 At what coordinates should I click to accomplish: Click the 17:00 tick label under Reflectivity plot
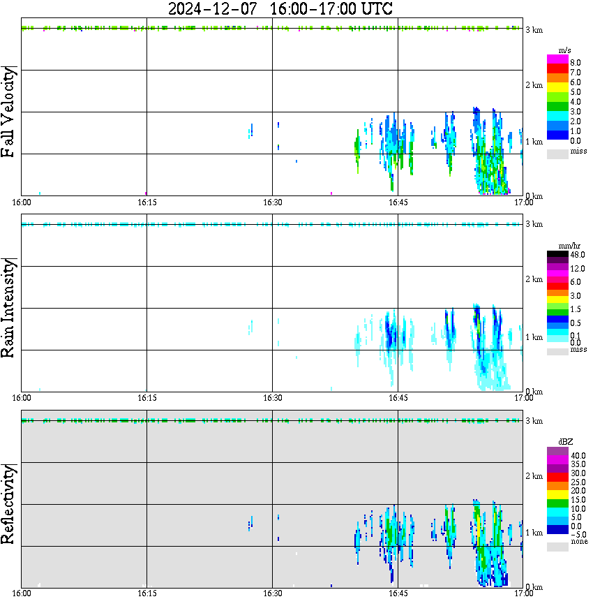tap(523, 593)
